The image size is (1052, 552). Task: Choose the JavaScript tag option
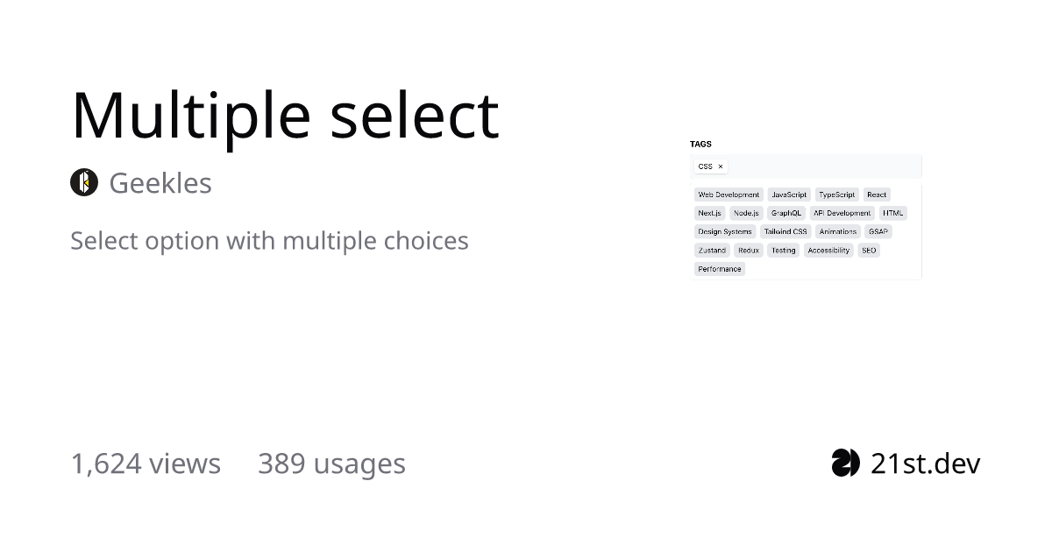[x=789, y=195]
